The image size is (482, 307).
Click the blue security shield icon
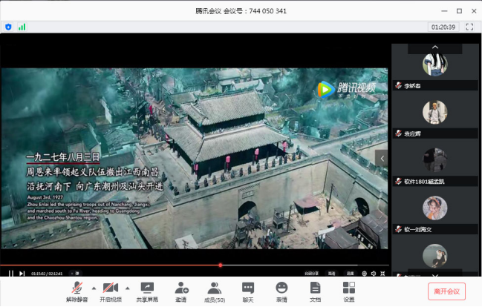coord(8,27)
